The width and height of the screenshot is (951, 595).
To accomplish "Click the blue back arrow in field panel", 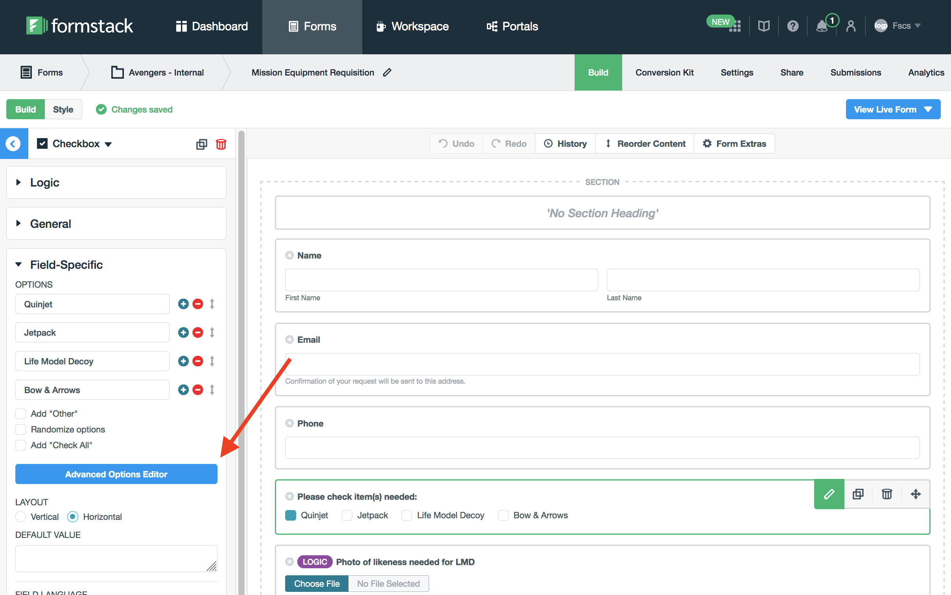I will pos(13,144).
